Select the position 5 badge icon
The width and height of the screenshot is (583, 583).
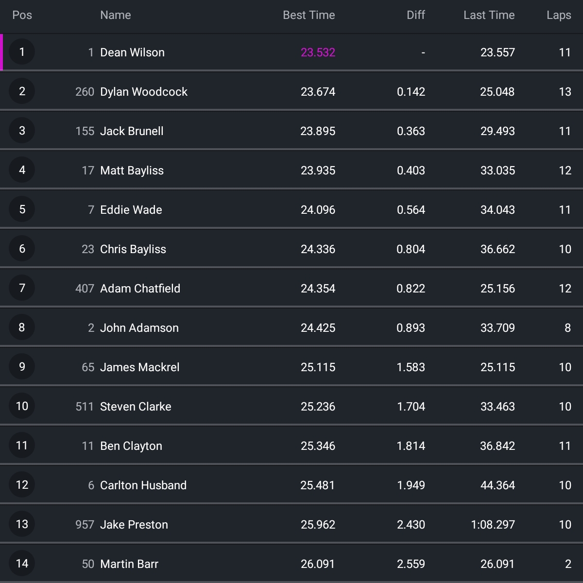(x=22, y=209)
